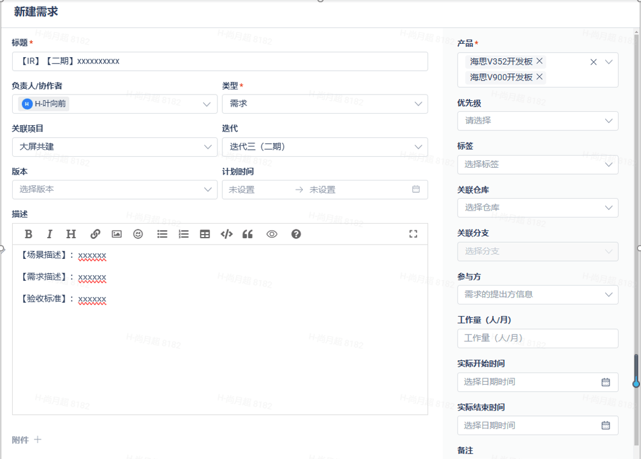Insert heading in description editor

[71, 234]
